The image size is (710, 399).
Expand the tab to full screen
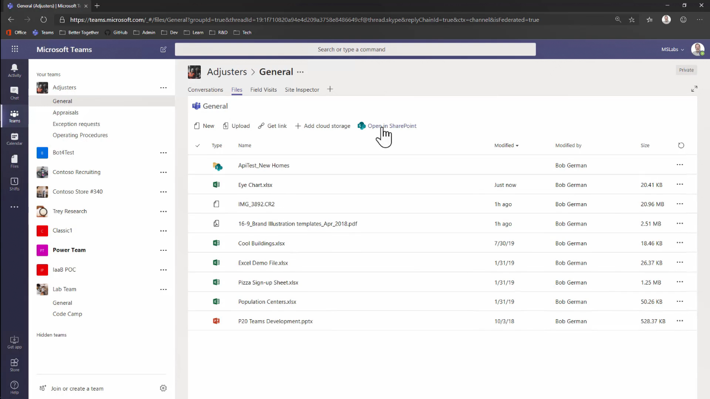(x=694, y=89)
